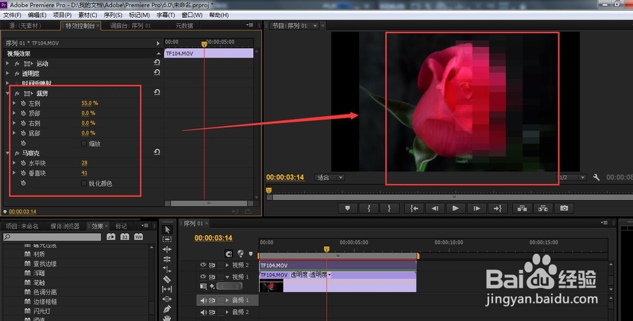Expand the 运动 effect group
Screen dimensions: 633x321
tap(8, 63)
